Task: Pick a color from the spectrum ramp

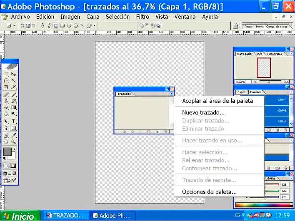Action: [264, 205]
